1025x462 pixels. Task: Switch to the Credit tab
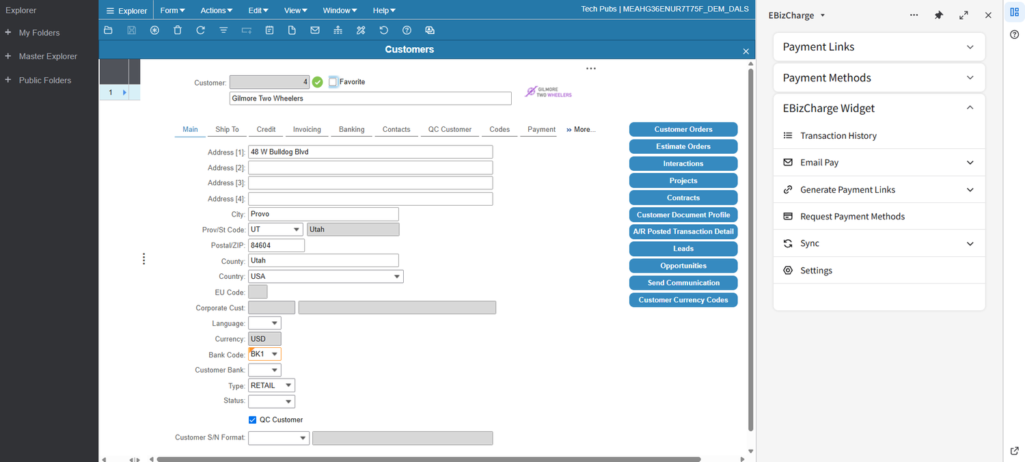pos(266,129)
